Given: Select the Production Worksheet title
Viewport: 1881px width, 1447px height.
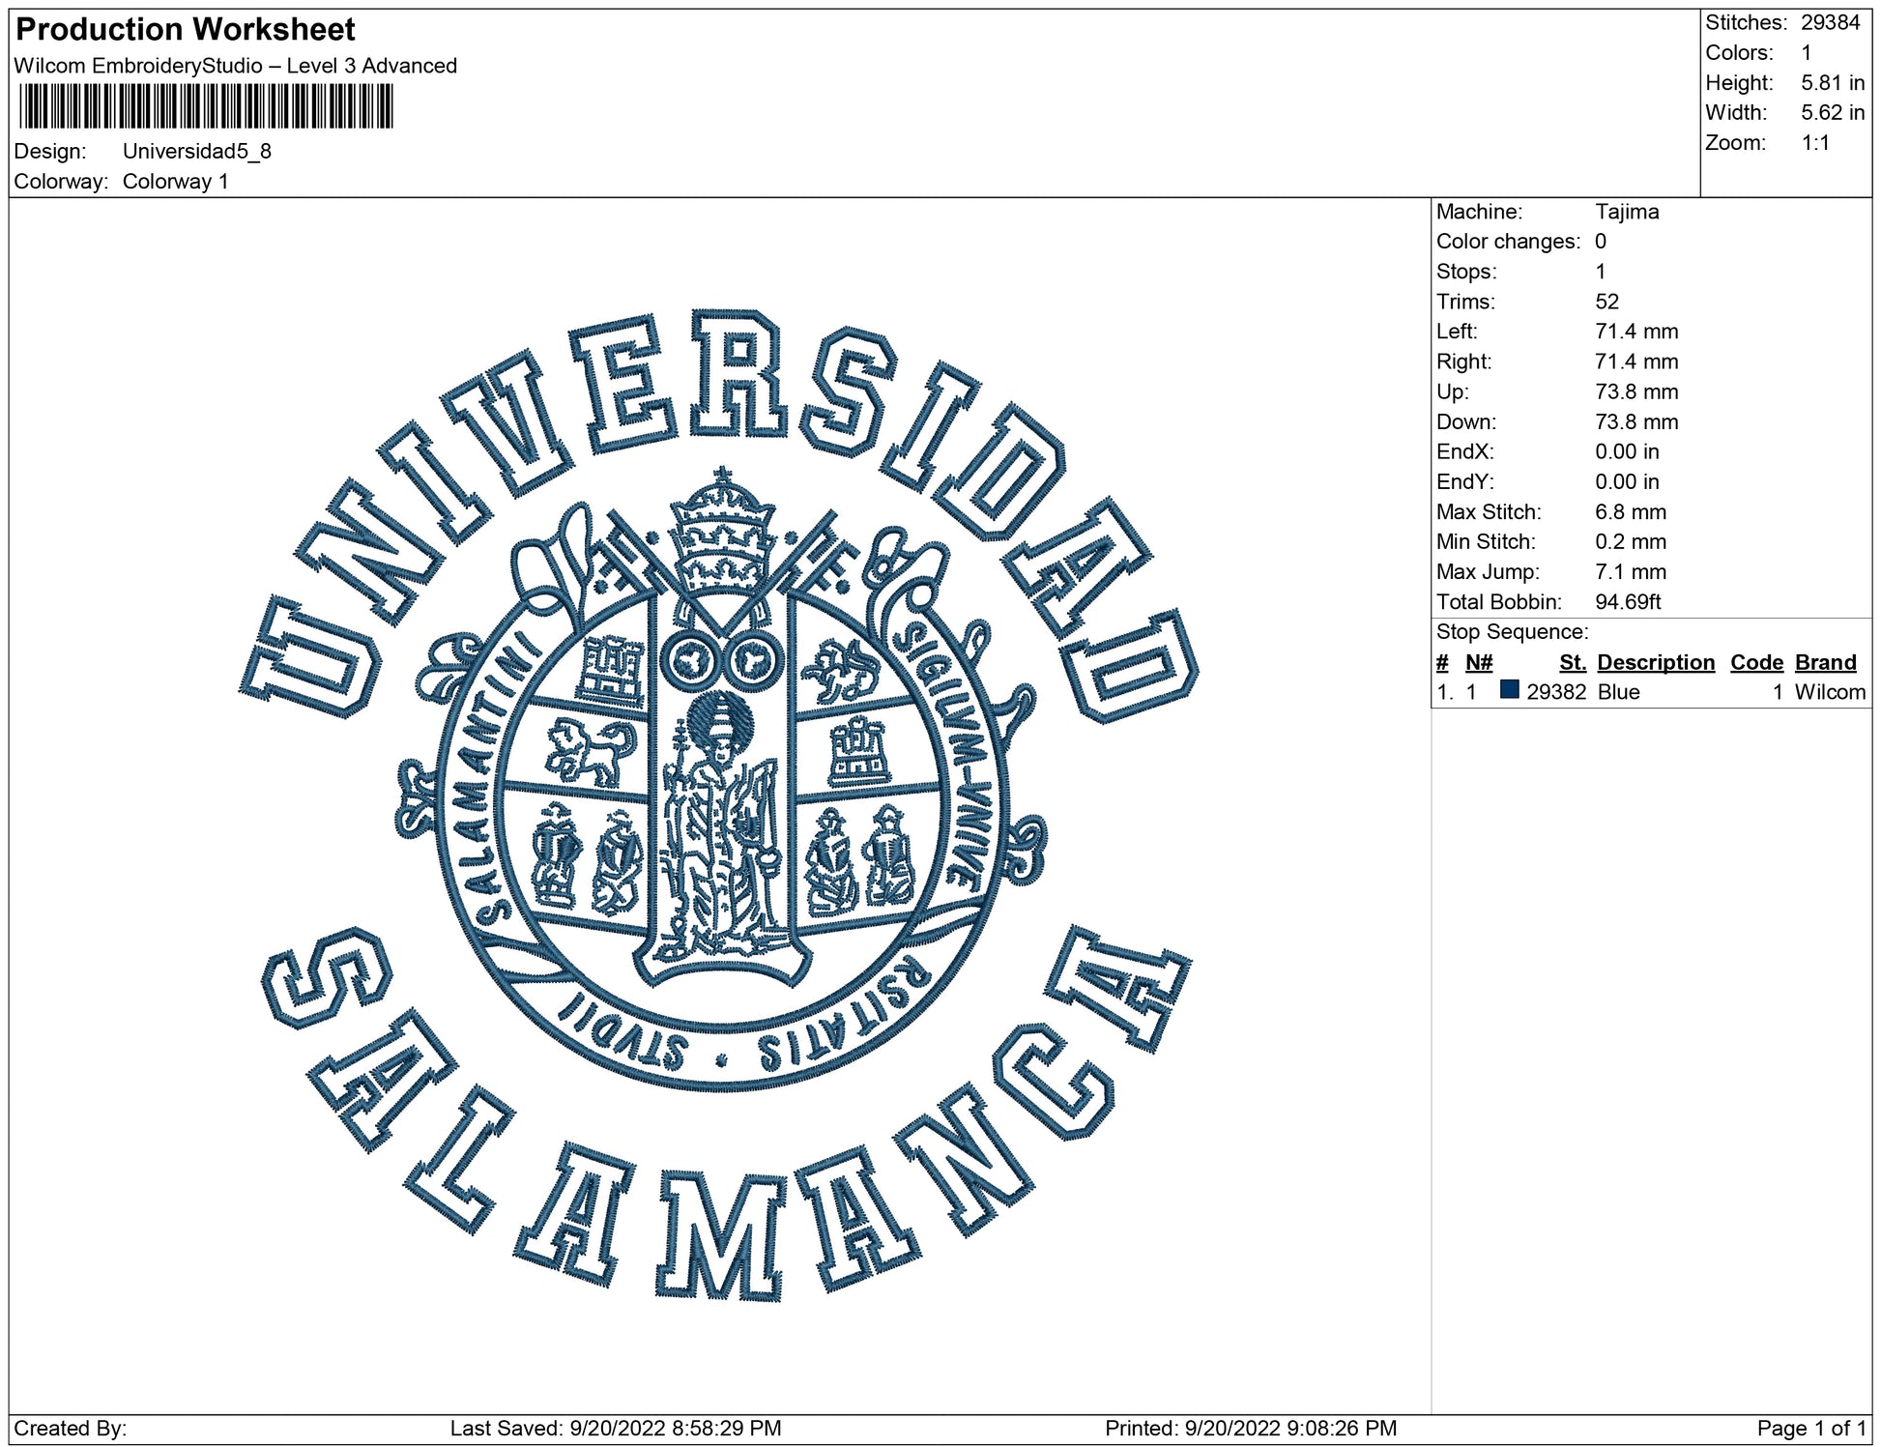Looking at the screenshot, I should click(x=186, y=30).
